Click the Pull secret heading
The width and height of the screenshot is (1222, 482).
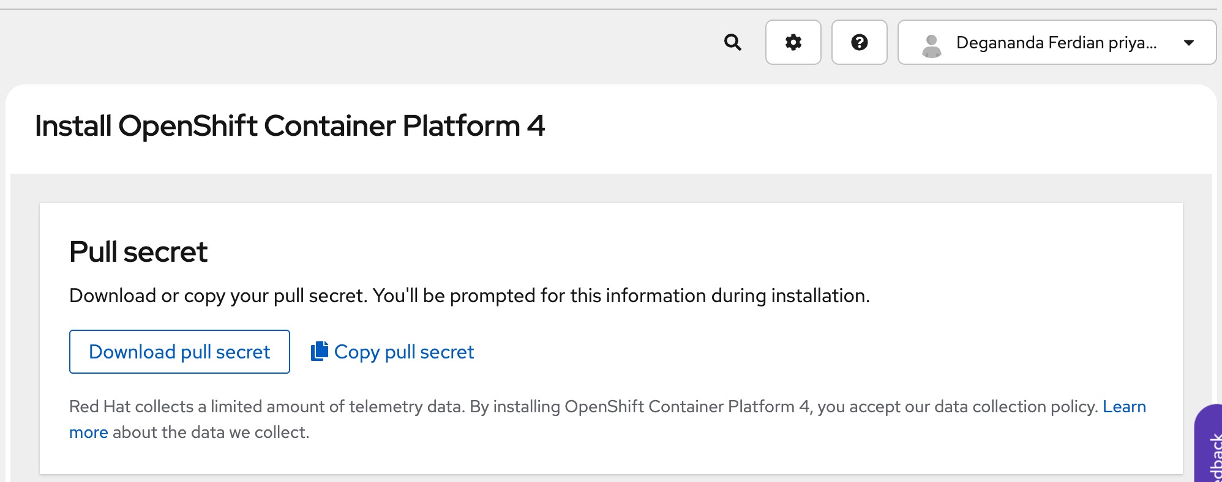(x=138, y=252)
